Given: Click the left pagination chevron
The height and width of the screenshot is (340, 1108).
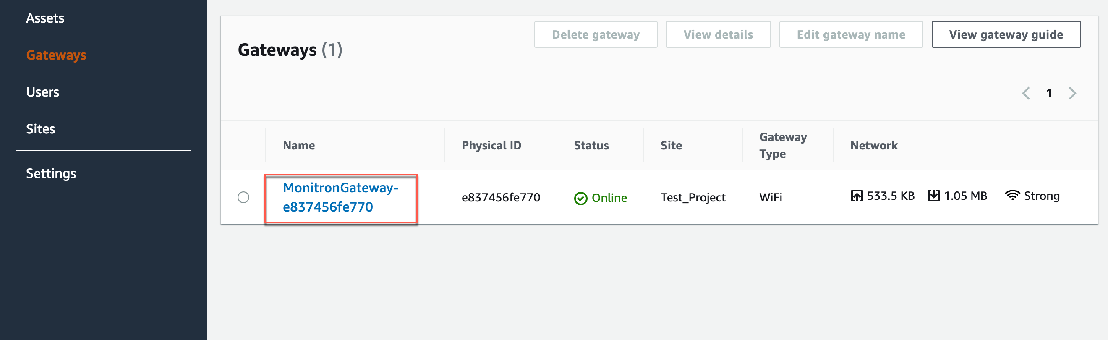Looking at the screenshot, I should [1027, 93].
